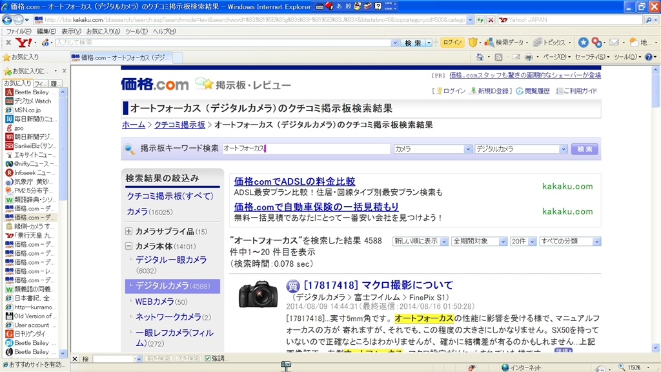Viewport: 661px width, 372px height.
Task: Expand the カメラサプライ品 category
Action: (x=128, y=231)
